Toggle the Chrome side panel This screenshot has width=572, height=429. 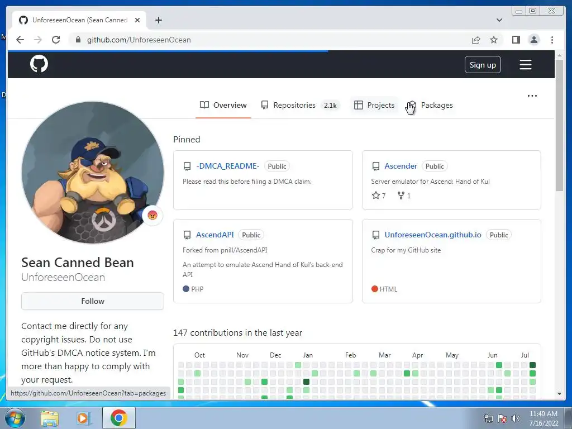(x=516, y=40)
